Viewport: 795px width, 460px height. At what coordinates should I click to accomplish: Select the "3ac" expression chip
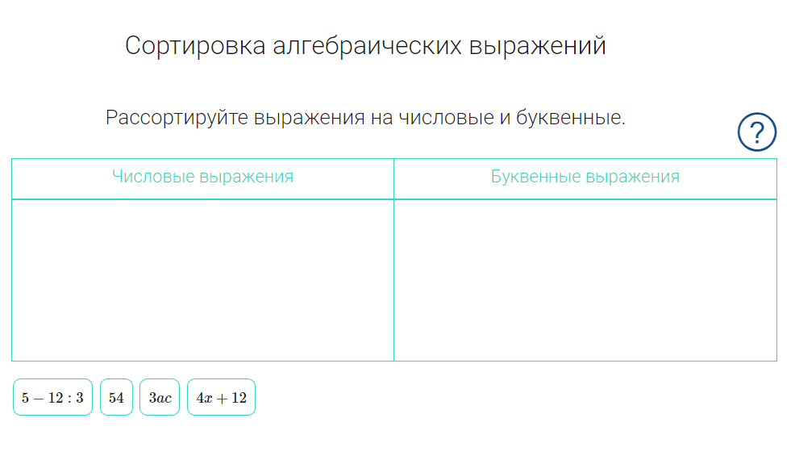(x=160, y=397)
